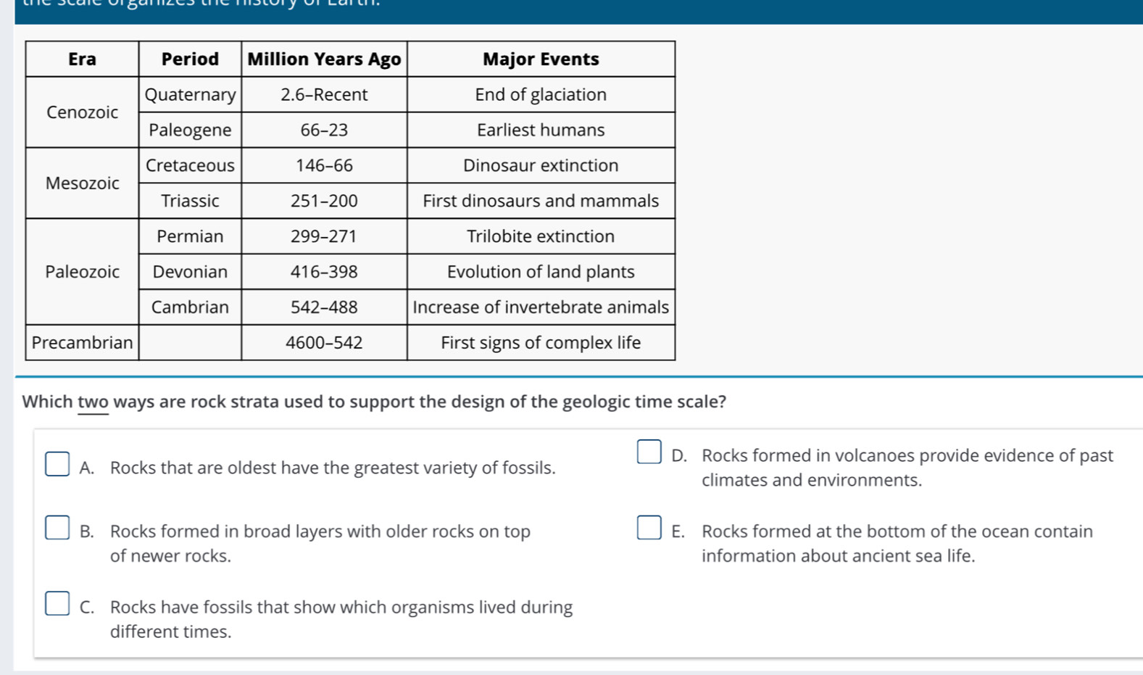This screenshot has width=1143, height=675.
Task: Click the 'Major Events' column header
Action: click(541, 59)
